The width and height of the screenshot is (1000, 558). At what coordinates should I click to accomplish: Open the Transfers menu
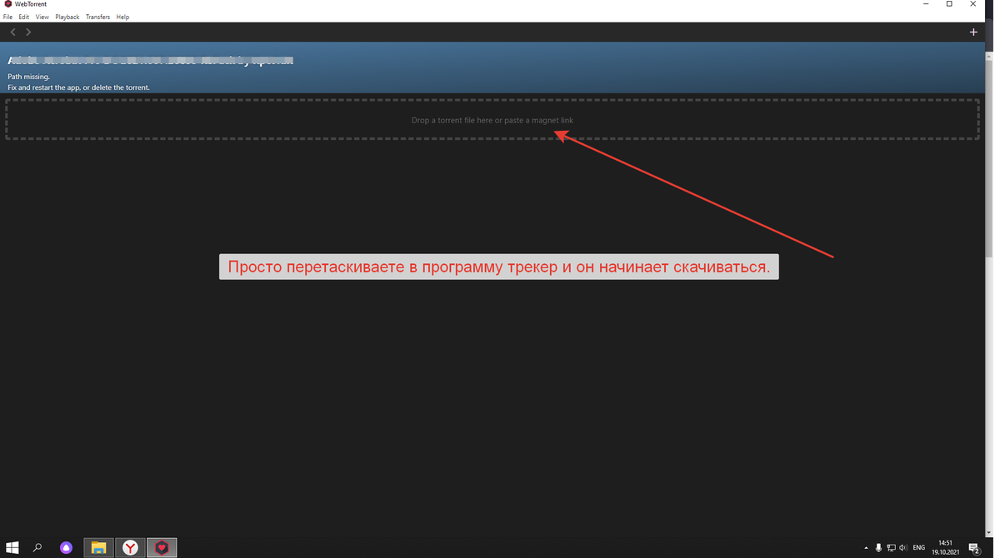pyautogui.click(x=98, y=17)
